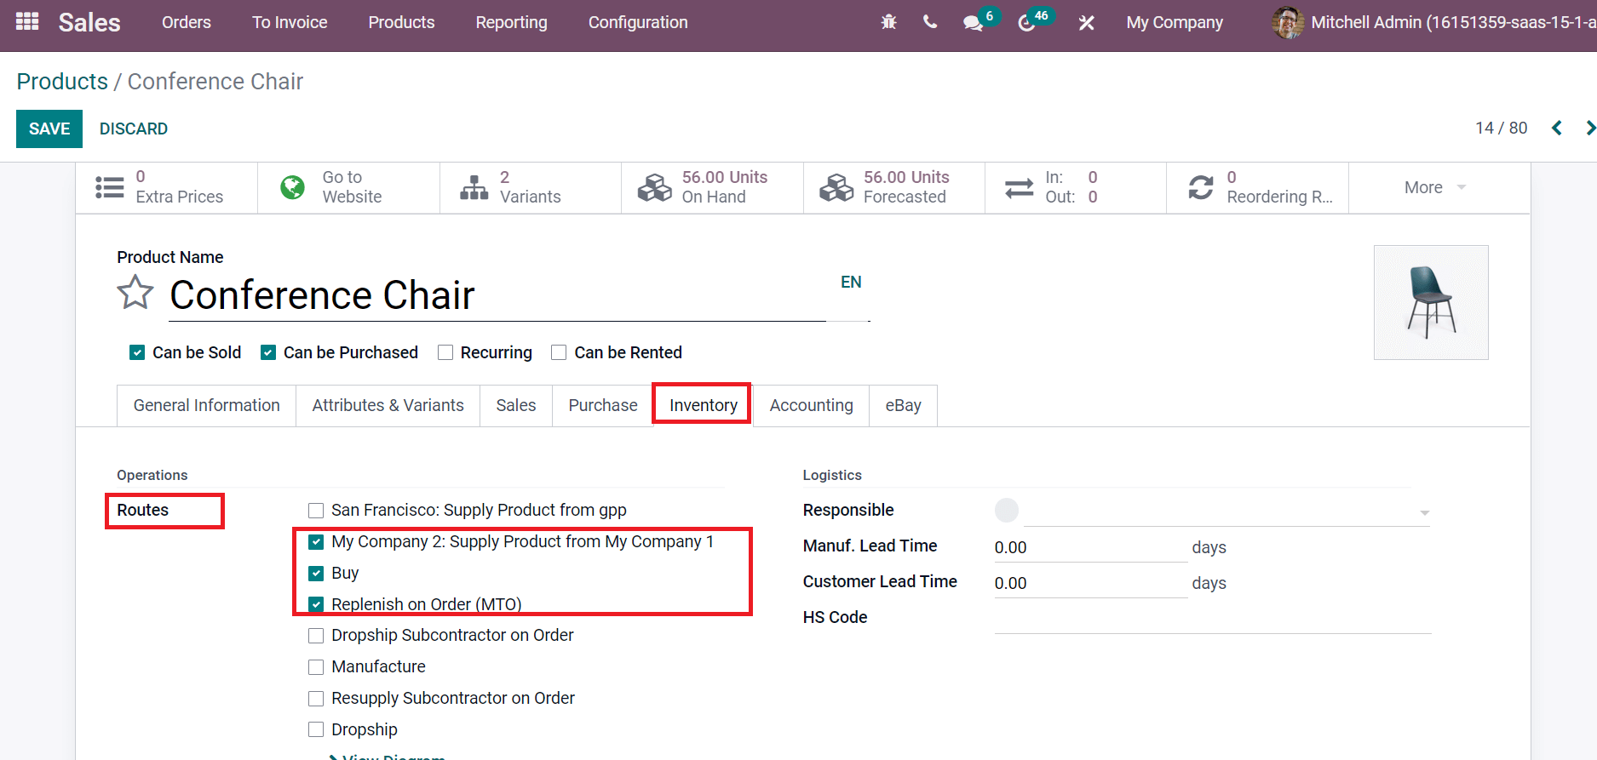The width and height of the screenshot is (1597, 760).
Task: Click the 14 / 80 pager counter
Action: [1501, 128]
